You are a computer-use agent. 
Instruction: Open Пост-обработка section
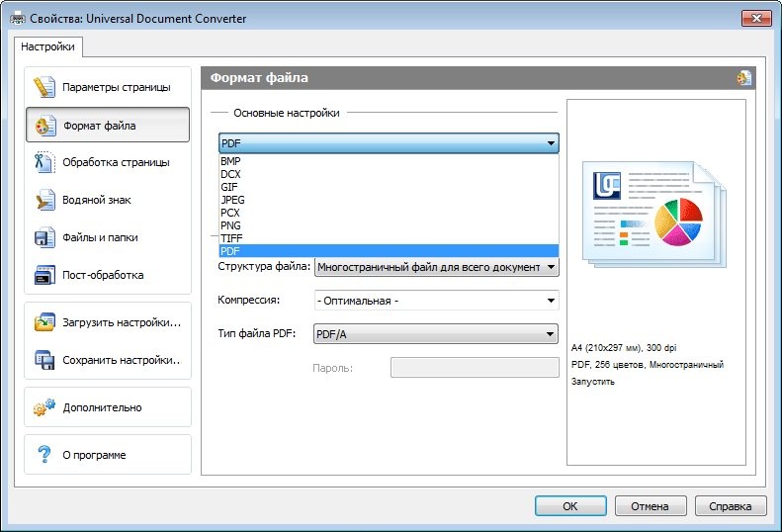[x=108, y=275]
